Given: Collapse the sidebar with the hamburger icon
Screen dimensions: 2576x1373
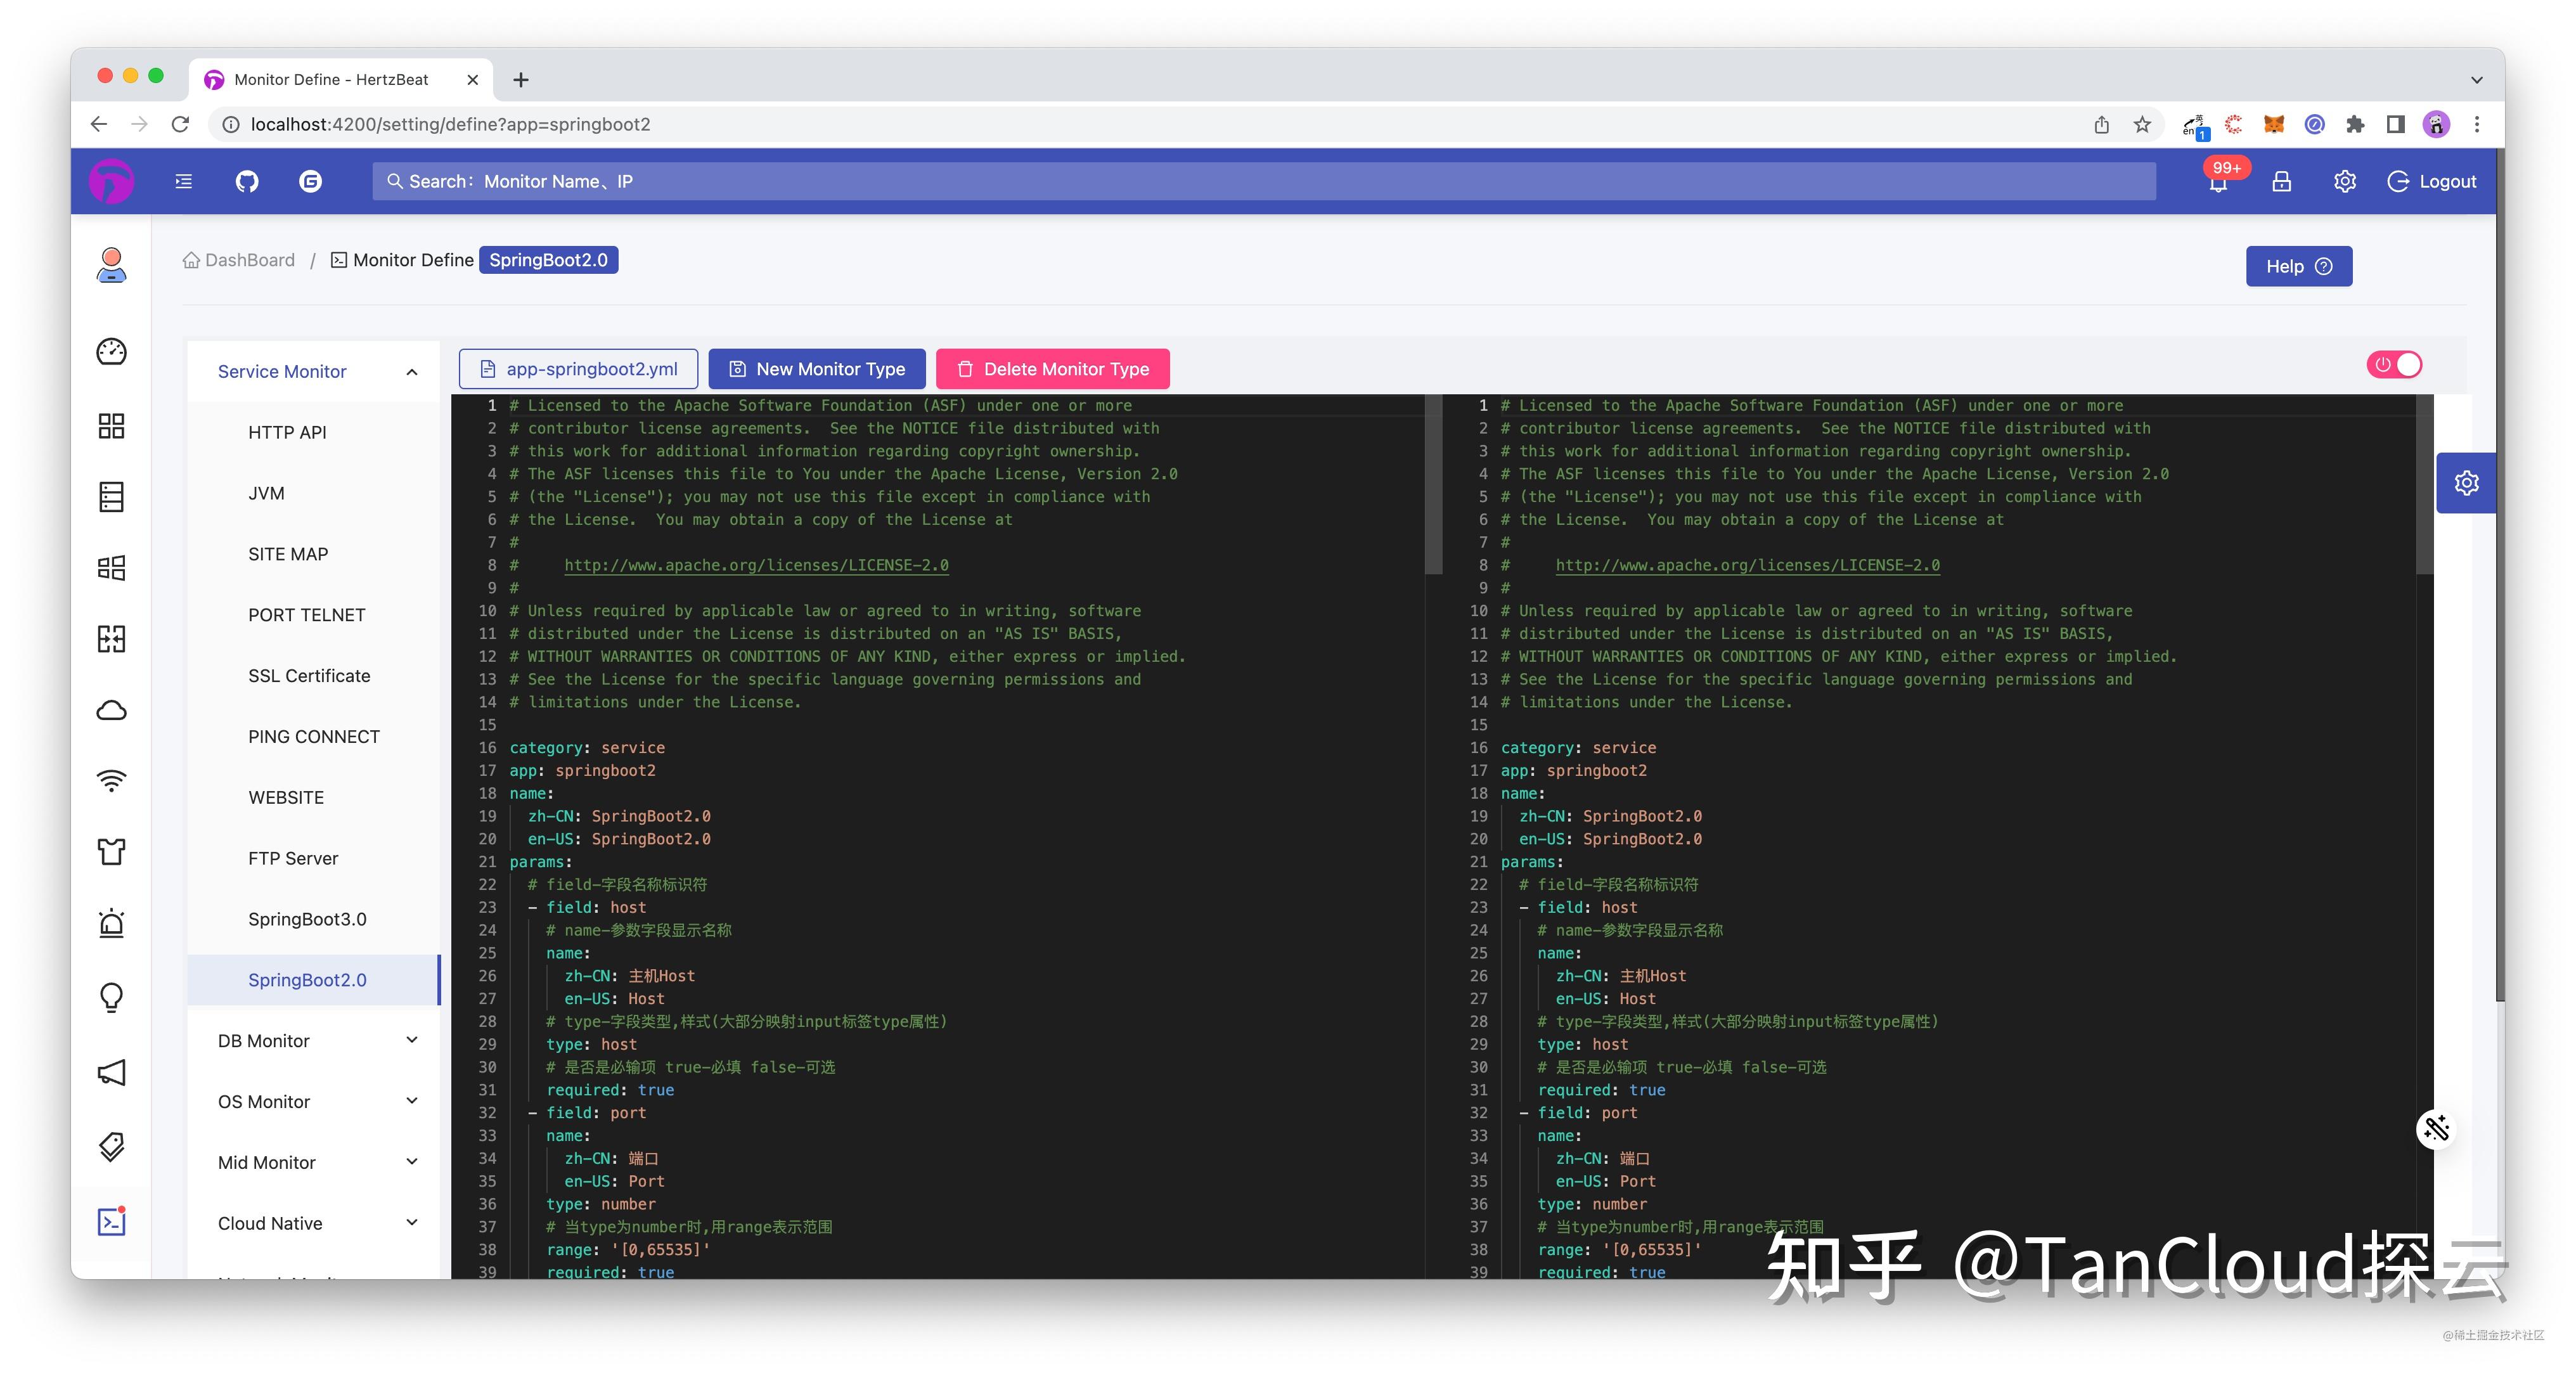Looking at the screenshot, I should pos(183,181).
